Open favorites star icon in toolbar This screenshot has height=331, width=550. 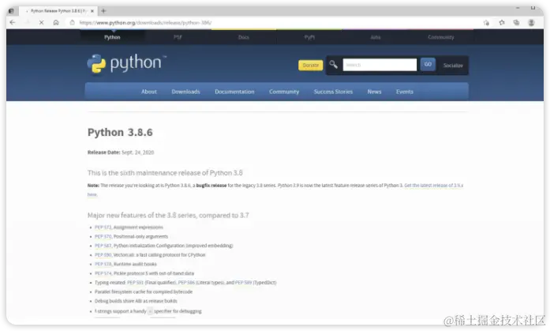(502, 22)
